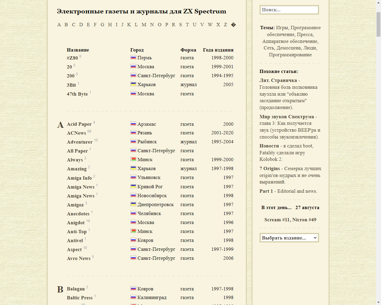The image size is (381, 305).
Task: Click the Ukrainian flag next to Кривой Рог
Action: 133,186
